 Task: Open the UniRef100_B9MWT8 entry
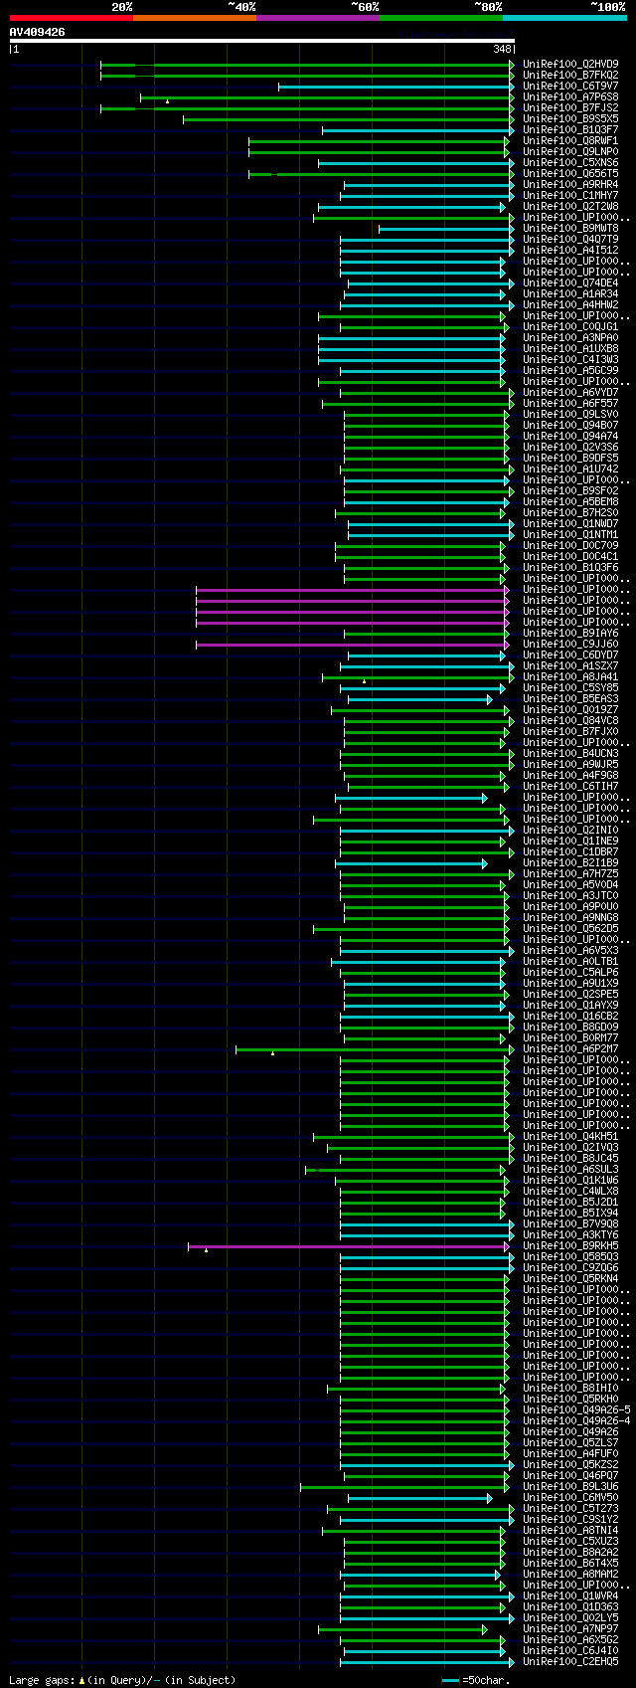click(x=570, y=229)
